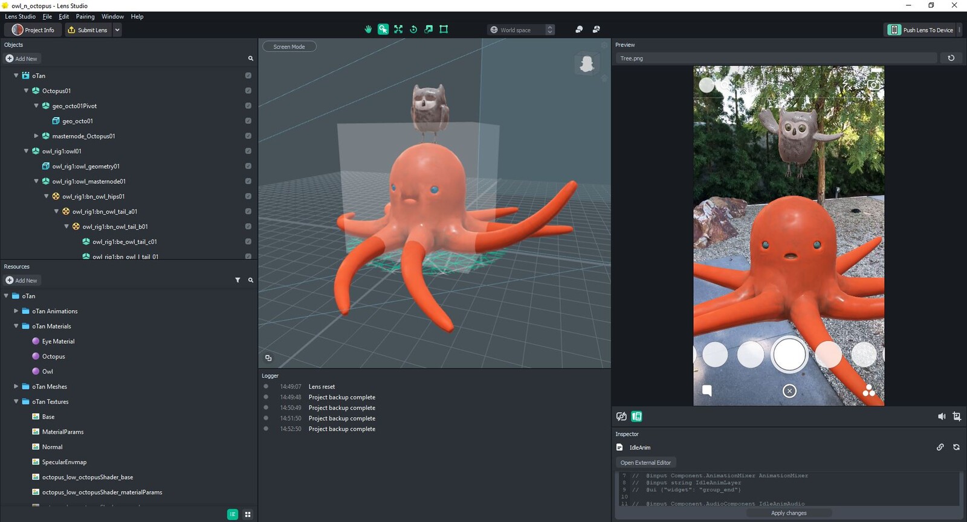The height and width of the screenshot is (522, 967).
Task: Click the Tree.png preview source field
Action: 777,58
